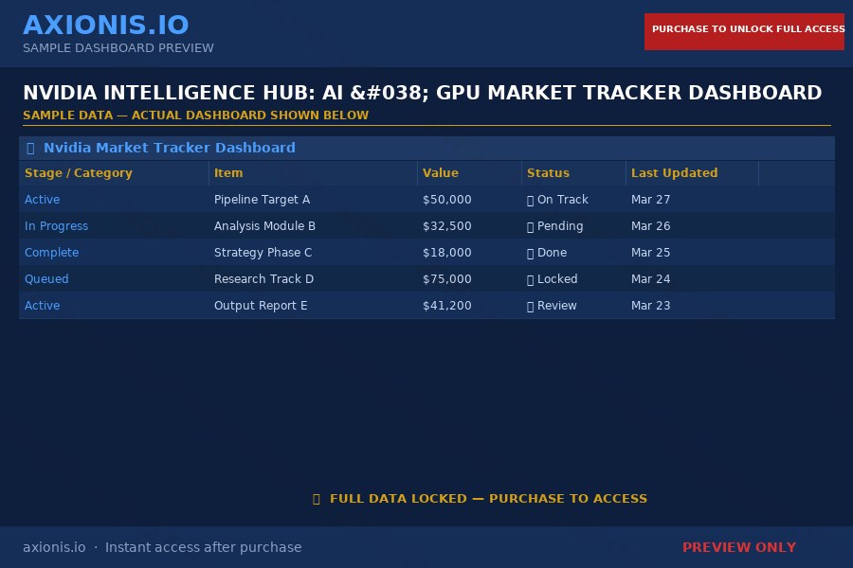Click the Purchase to Unlock Full Access button
The height and width of the screenshot is (568, 853).
745,31
